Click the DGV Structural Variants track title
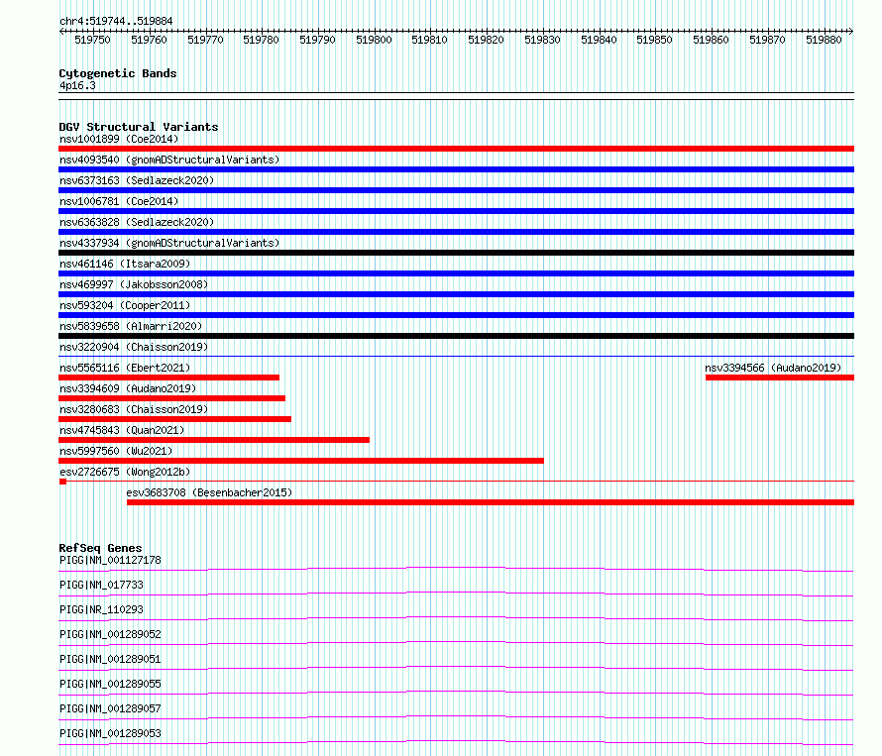The width and height of the screenshot is (882, 756). (x=139, y=127)
